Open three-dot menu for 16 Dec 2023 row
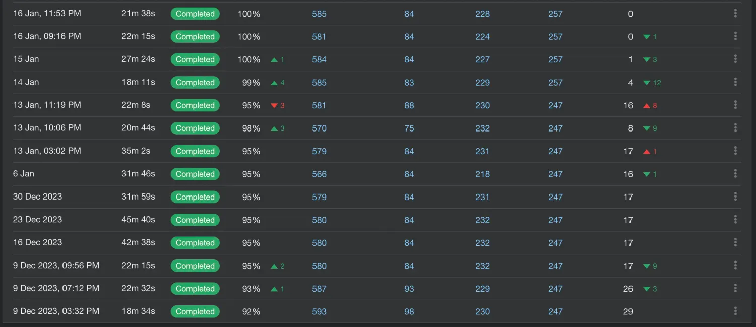 click(x=735, y=242)
